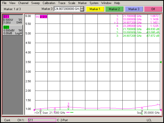Increment marker frequency with up arrow

(82, 8)
